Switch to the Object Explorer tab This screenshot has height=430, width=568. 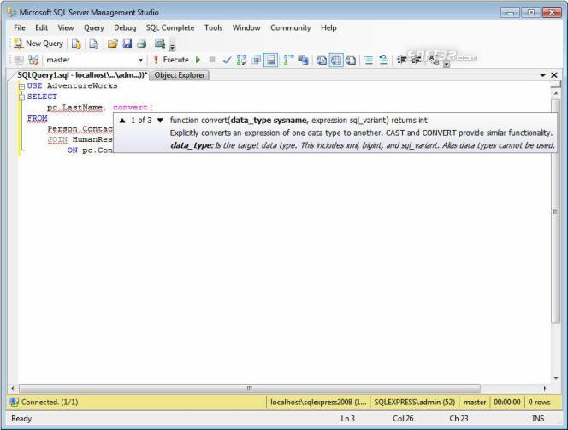180,75
